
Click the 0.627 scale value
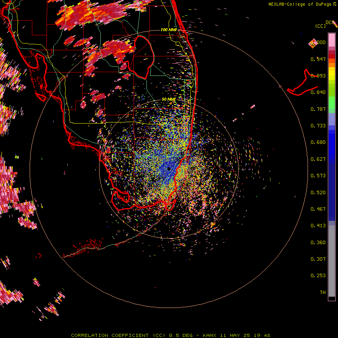pos(318,159)
